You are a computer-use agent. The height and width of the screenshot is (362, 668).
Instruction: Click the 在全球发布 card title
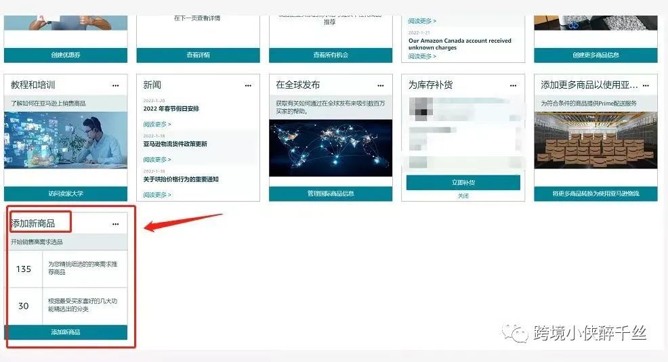(298, 85)
